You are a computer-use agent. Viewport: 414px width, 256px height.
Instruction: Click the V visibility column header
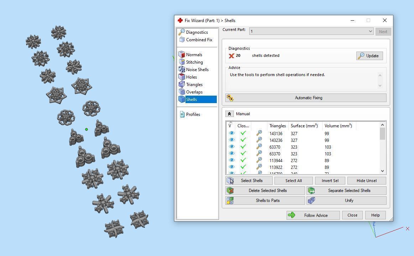click(231, 126)
